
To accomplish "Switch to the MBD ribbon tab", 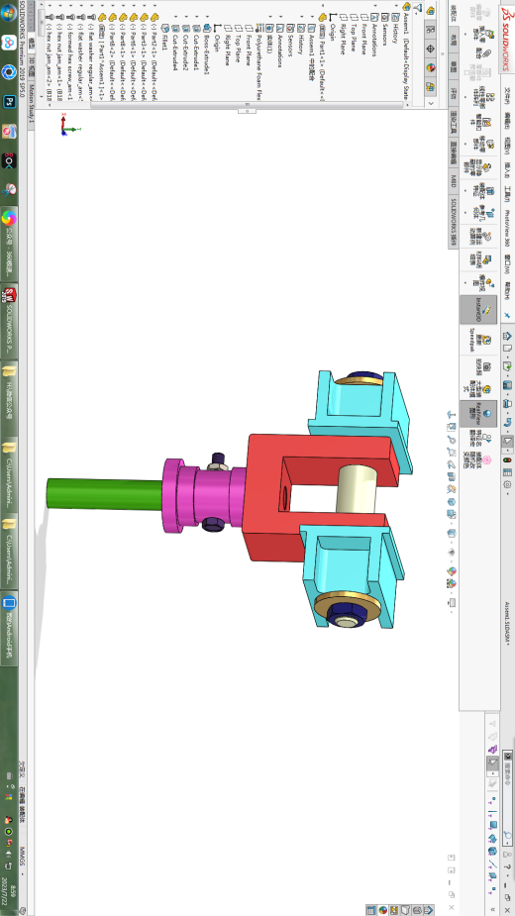I will click(454, 181).
